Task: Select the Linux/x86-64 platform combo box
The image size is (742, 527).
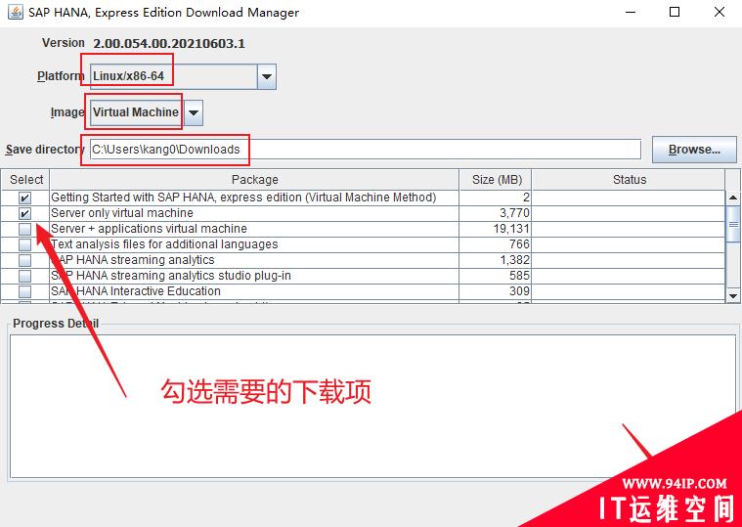Action: pos(183,76)
